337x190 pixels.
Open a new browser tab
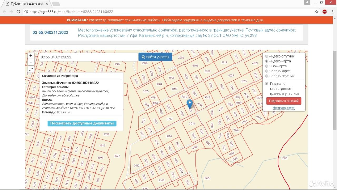pos(56,4)
